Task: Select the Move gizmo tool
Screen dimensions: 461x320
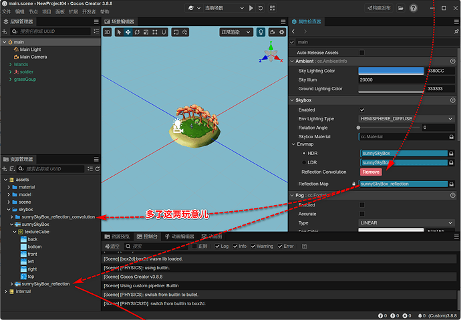Action: tap(128, 32)
